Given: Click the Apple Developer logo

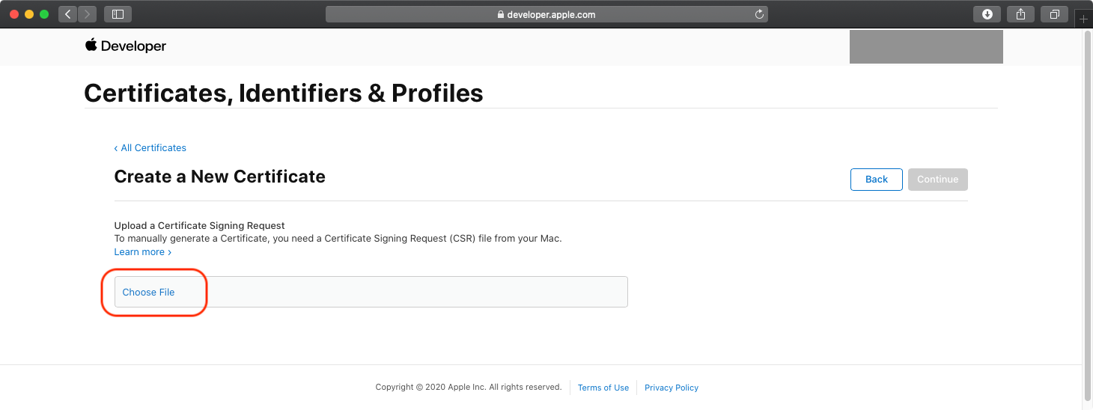Looking at the screenshot, I should coord(126,46).
